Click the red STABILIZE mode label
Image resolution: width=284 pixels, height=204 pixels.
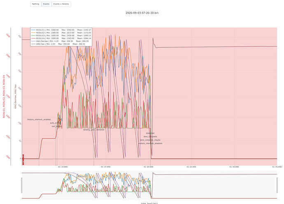[x=23, y=160]
